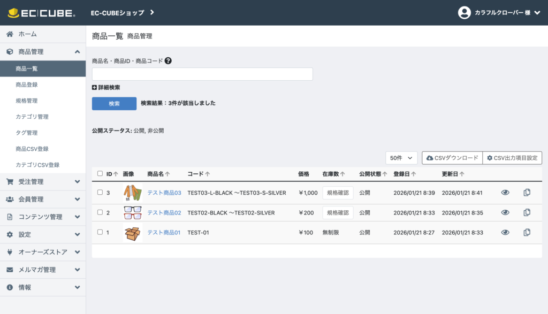
Task: Click the copy icon for テスト商品03
Action: [527, 193]
